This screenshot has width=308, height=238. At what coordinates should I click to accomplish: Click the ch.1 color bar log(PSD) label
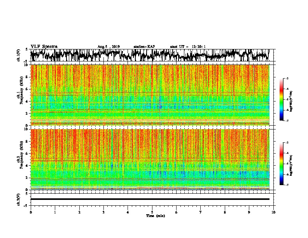point(291,101)
